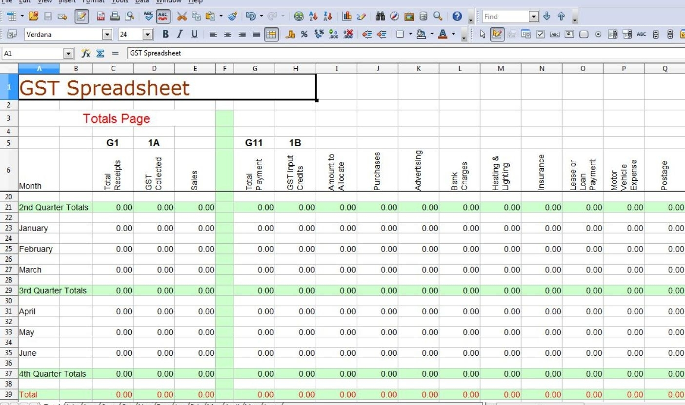The image size is (685, 405).
Task: Click the Find text field
Action: (x=505, y=17)
